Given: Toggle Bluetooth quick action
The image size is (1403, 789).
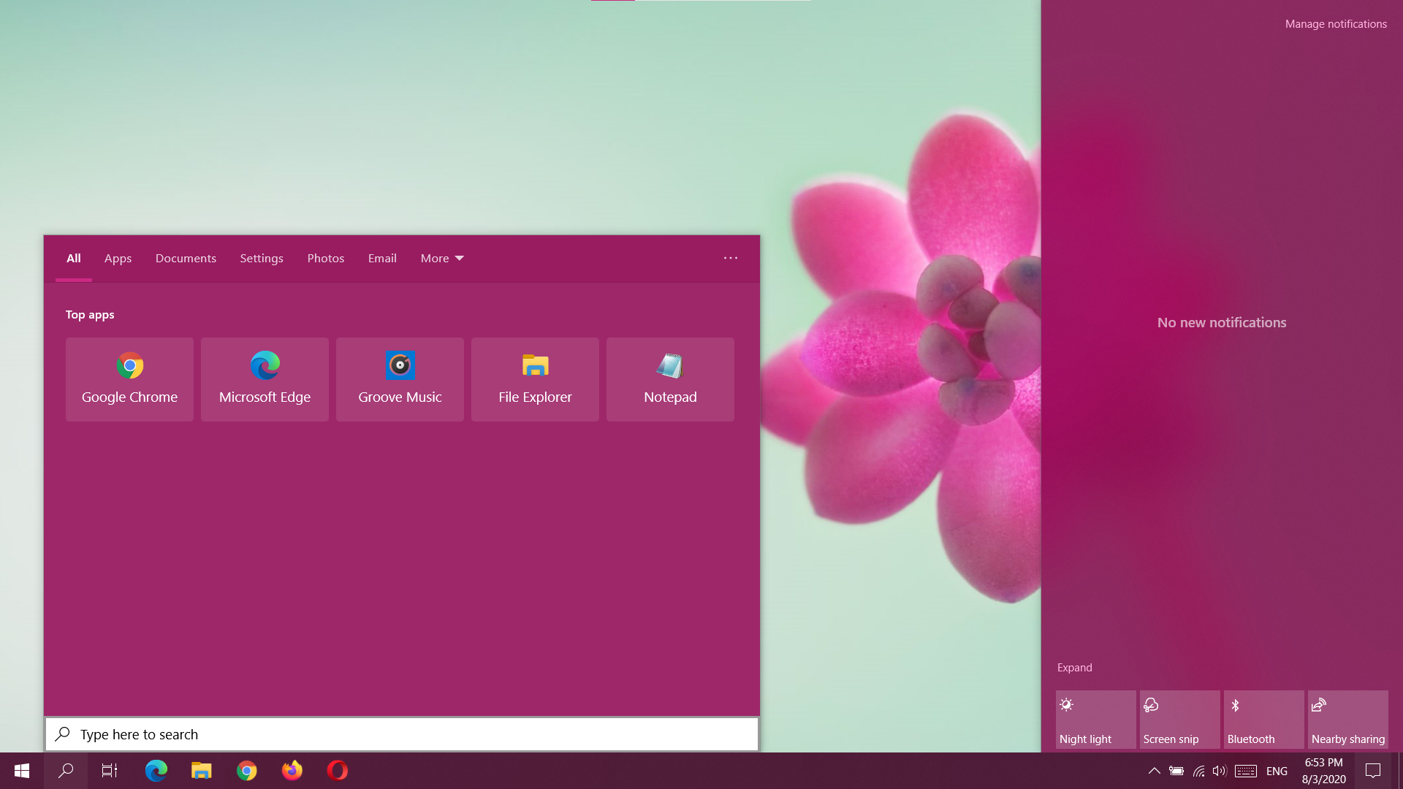Looking at the screenshot, I should 1263,720.
